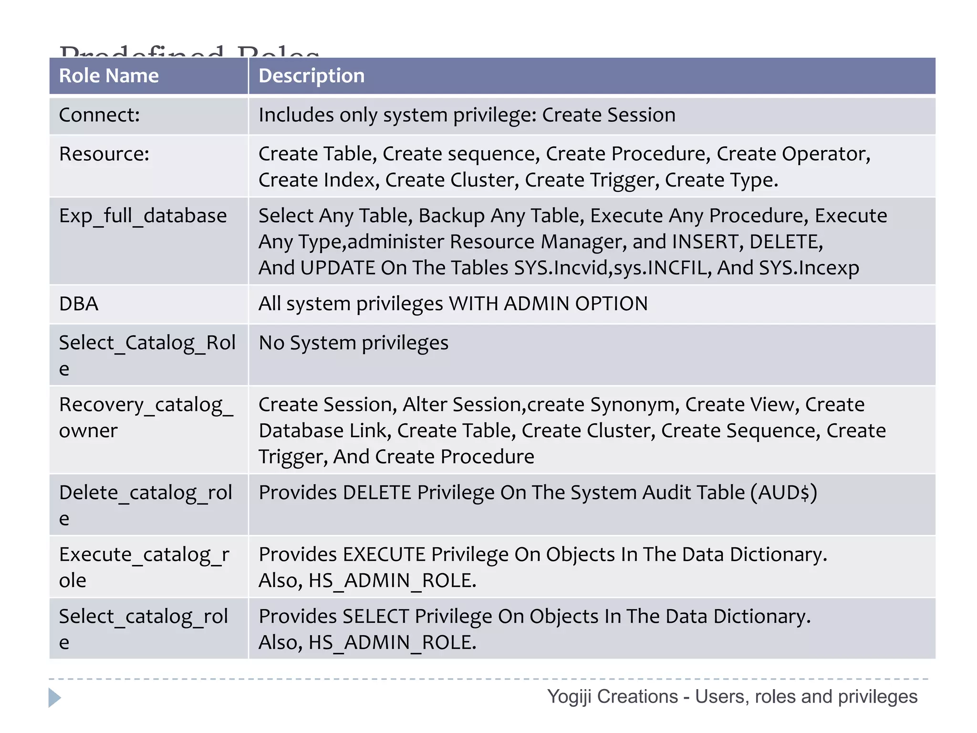
Task: Select the Resource: role cell
Action: (148, 167)
